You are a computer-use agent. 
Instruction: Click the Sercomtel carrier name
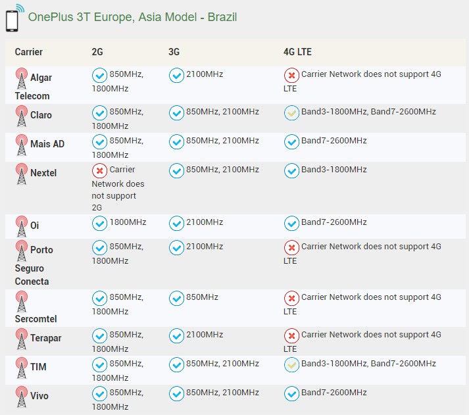(x=36, y=319)
